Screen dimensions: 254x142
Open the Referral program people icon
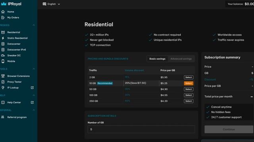click(x=3, y=117)
